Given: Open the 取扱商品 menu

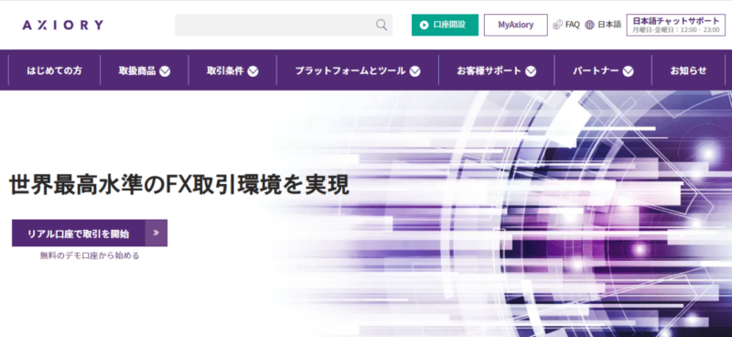Looking at the screenshot, I should click(x=137, y=71).
